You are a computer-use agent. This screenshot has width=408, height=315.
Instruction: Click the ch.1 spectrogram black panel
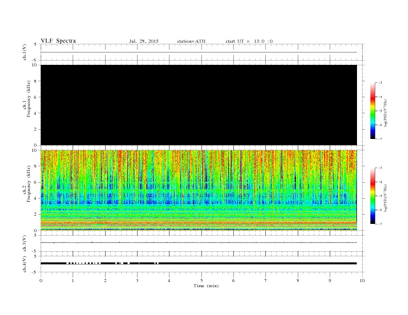(199, 105)
